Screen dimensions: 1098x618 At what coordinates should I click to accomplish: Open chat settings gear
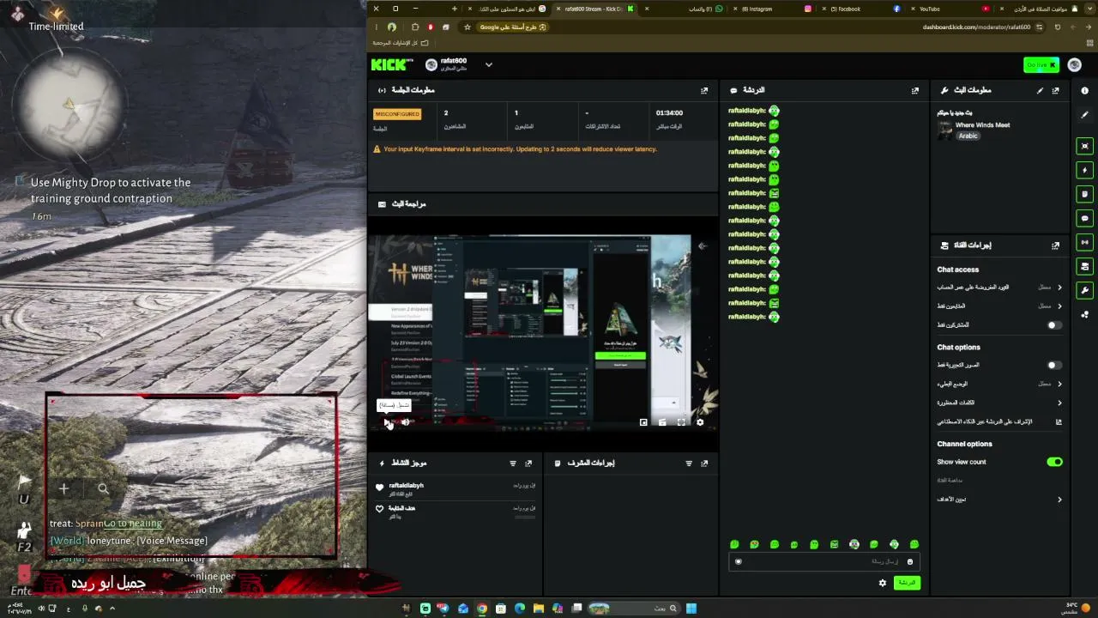(x=883, y=583)
